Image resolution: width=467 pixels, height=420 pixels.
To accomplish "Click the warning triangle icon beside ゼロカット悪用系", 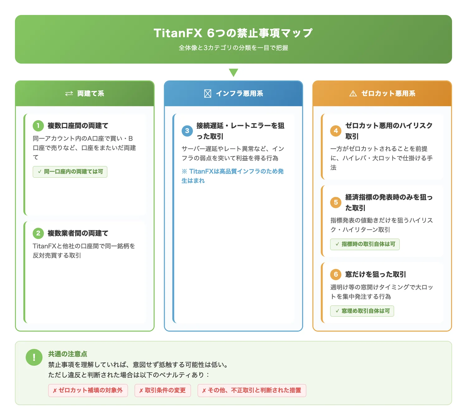I will click(x=353, y=94).
